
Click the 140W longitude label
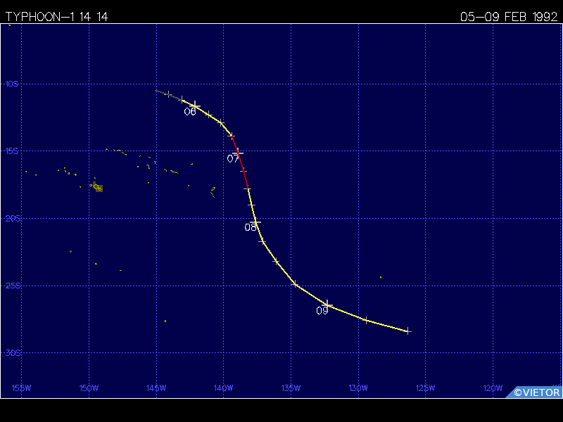pyautogui.click(x=223, y=388)
